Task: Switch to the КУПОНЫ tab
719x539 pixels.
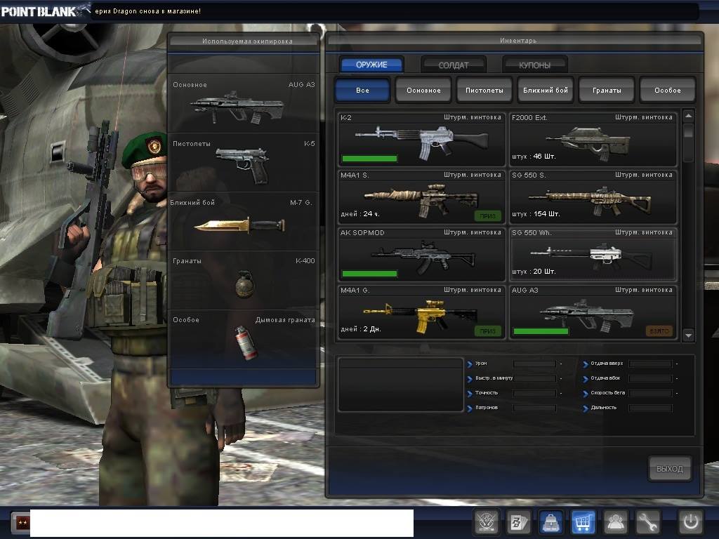Action: 534,65
